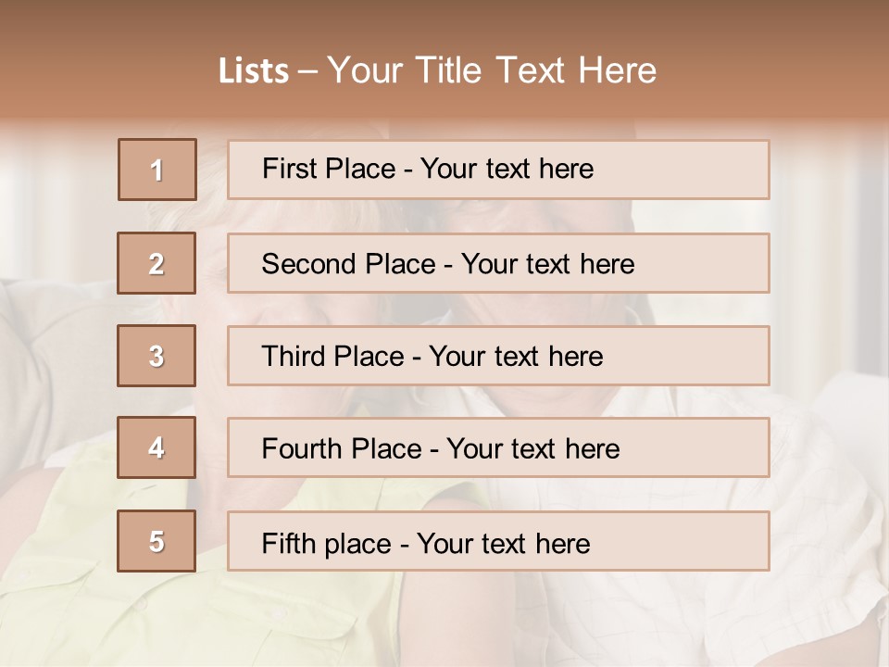
Task: Click empty right end of Third Place bar
Action: coord(704,357)
